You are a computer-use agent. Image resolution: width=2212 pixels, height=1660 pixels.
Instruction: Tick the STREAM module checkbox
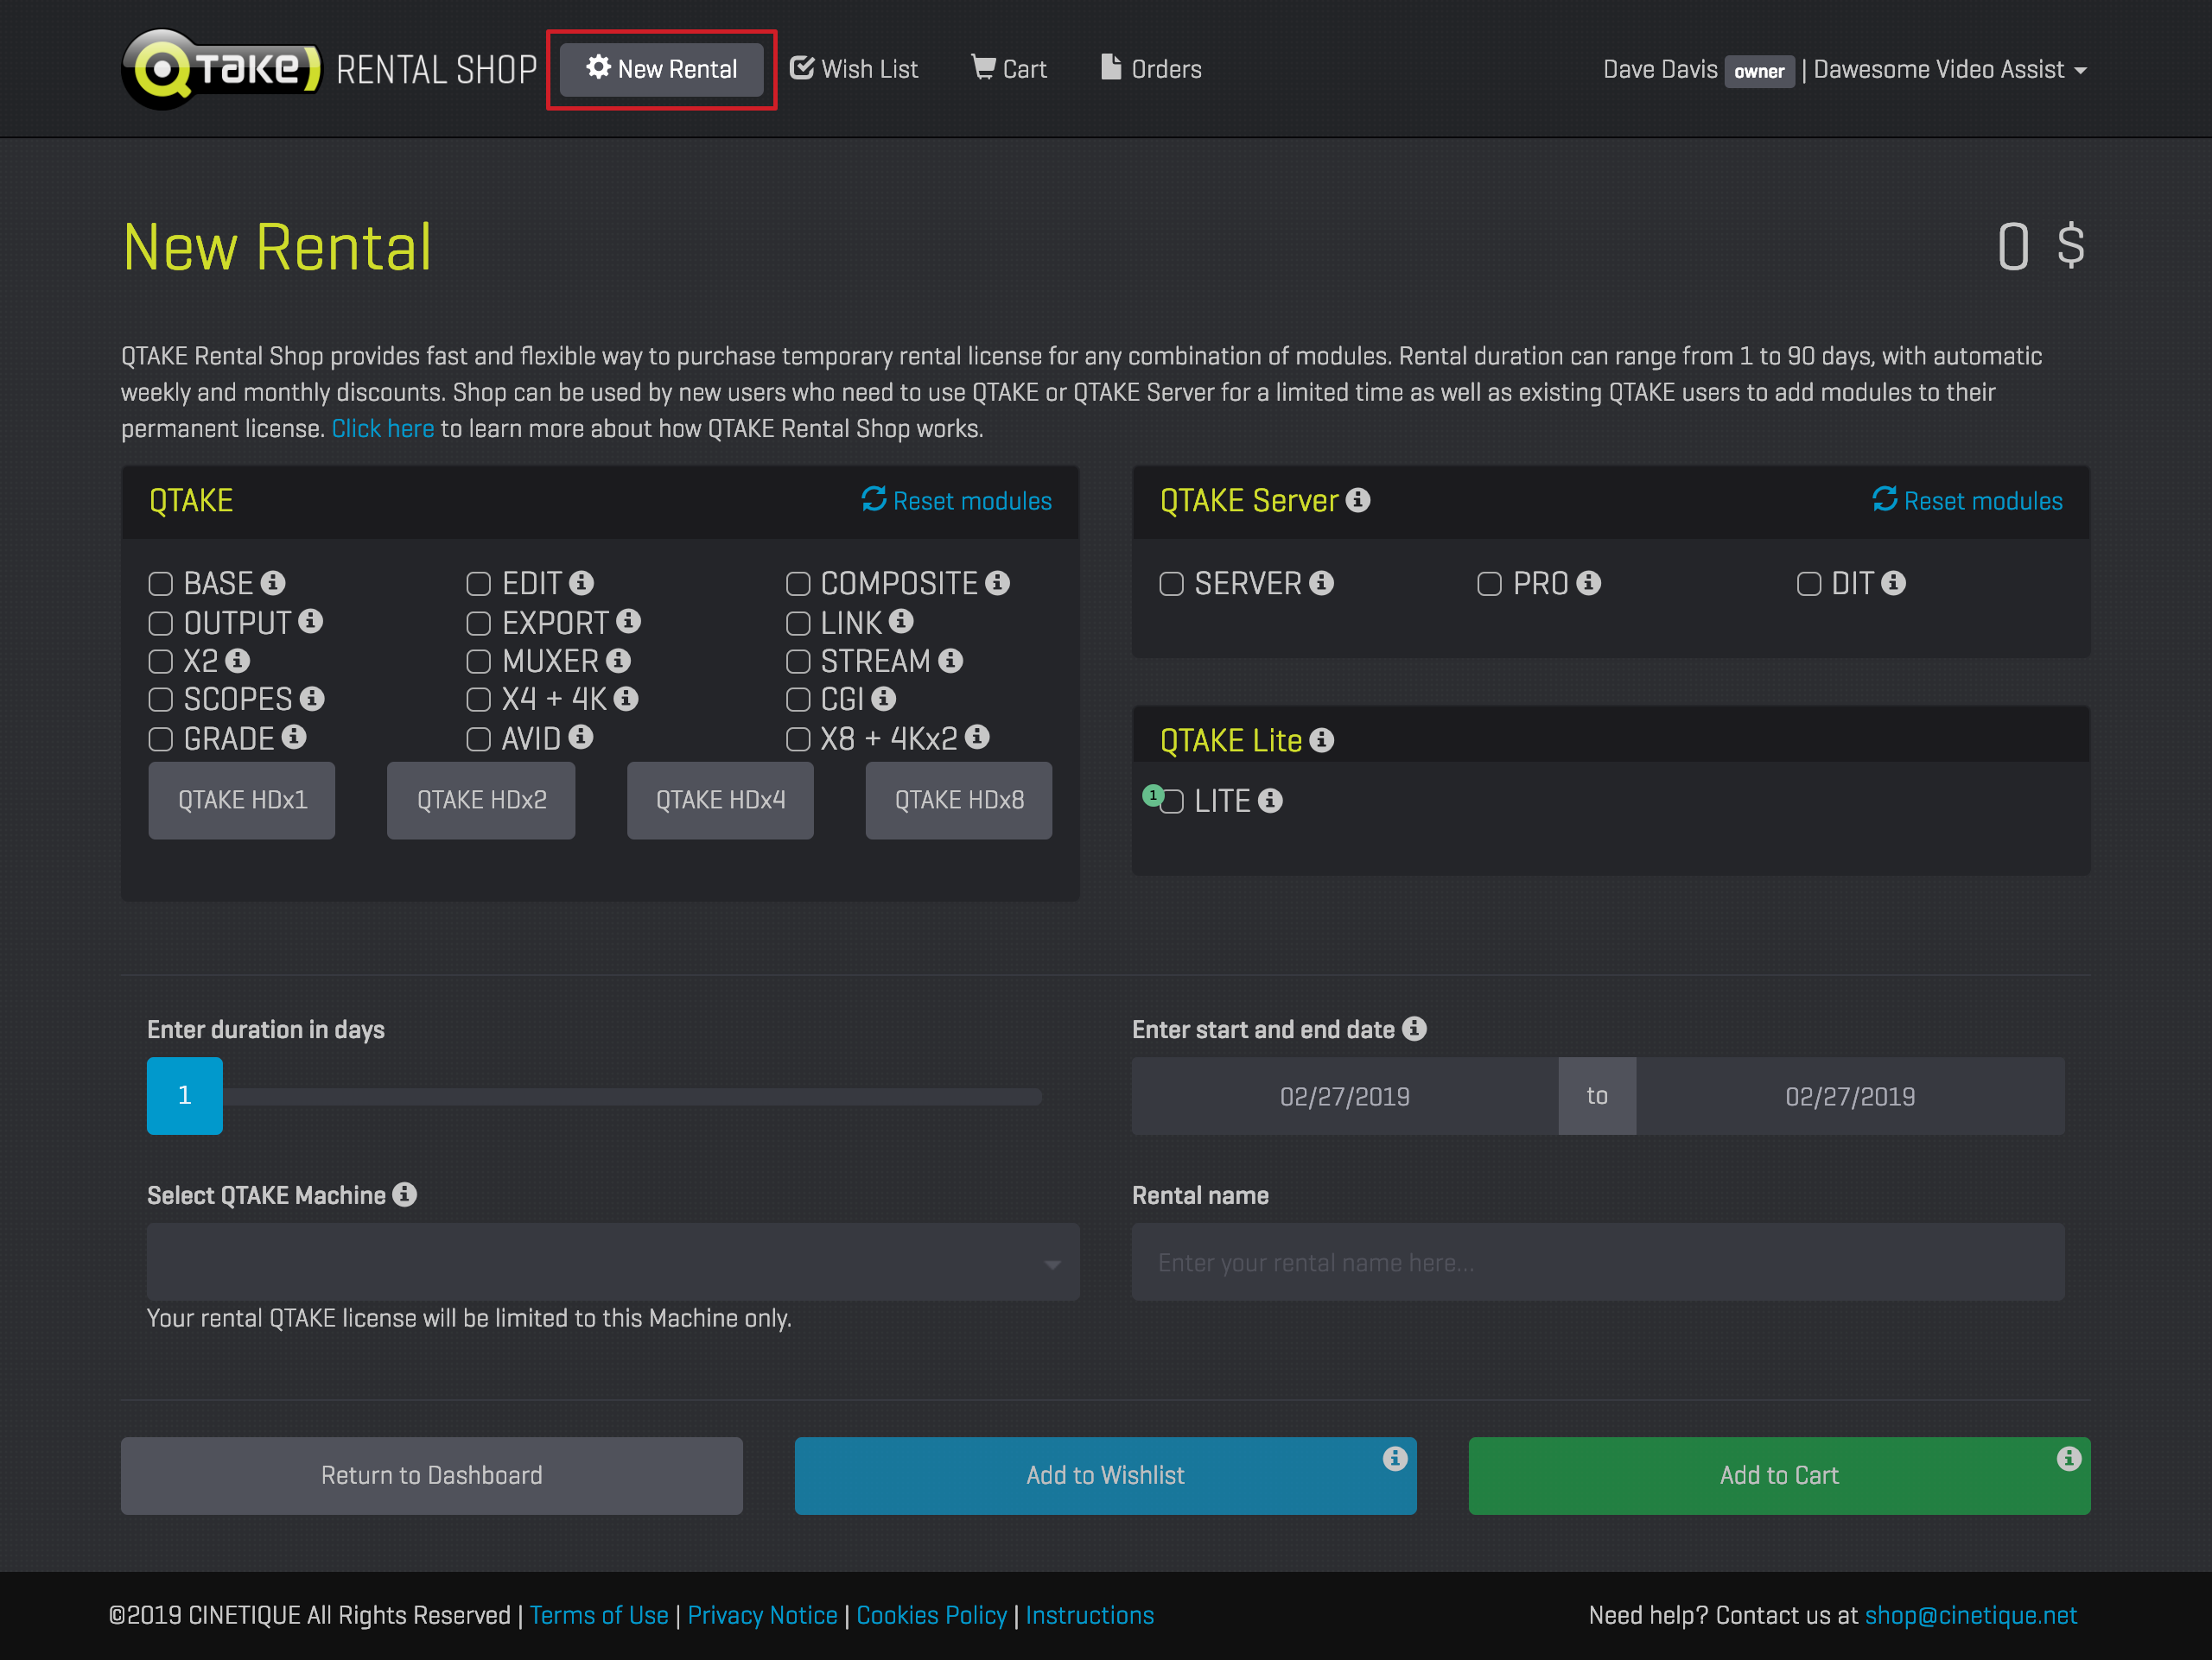pyautogui.click(x=798, y=662)
